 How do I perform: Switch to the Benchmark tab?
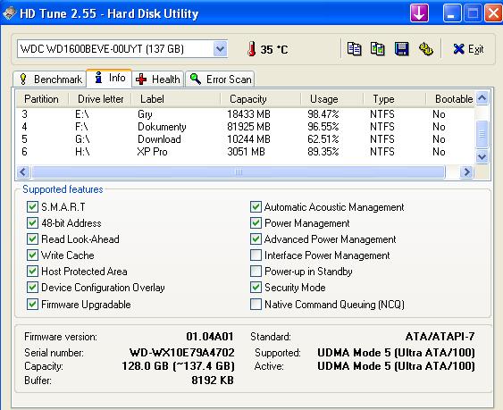pyautogui.click(x=50, y=79)
